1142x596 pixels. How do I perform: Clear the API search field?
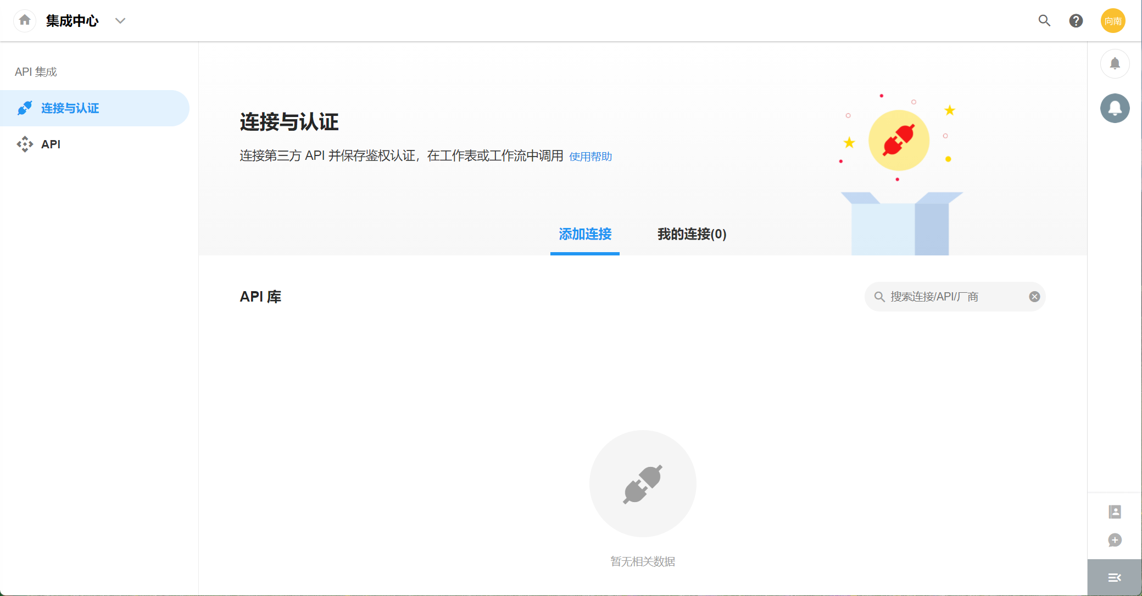[x=1034, y=297]
